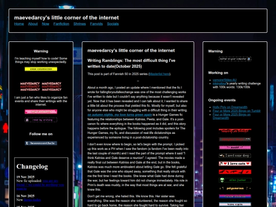Open the 'read my writing' badge

pos(41,120)
